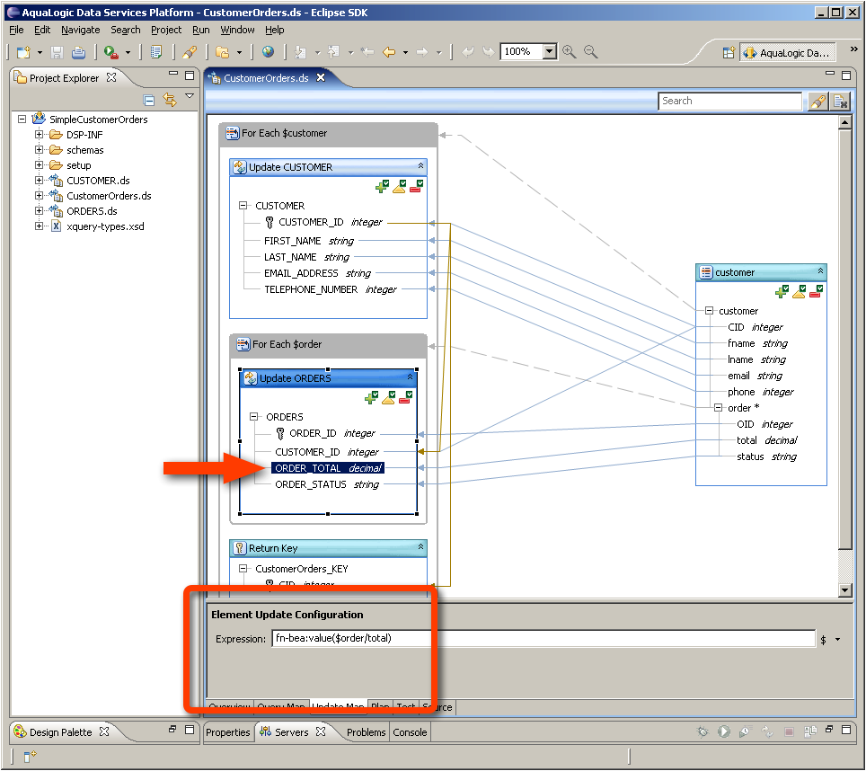This screenshot has width=866, height=771.
Task: Close the CustomerOrders.ds editor tab
Action: point(321,78)
